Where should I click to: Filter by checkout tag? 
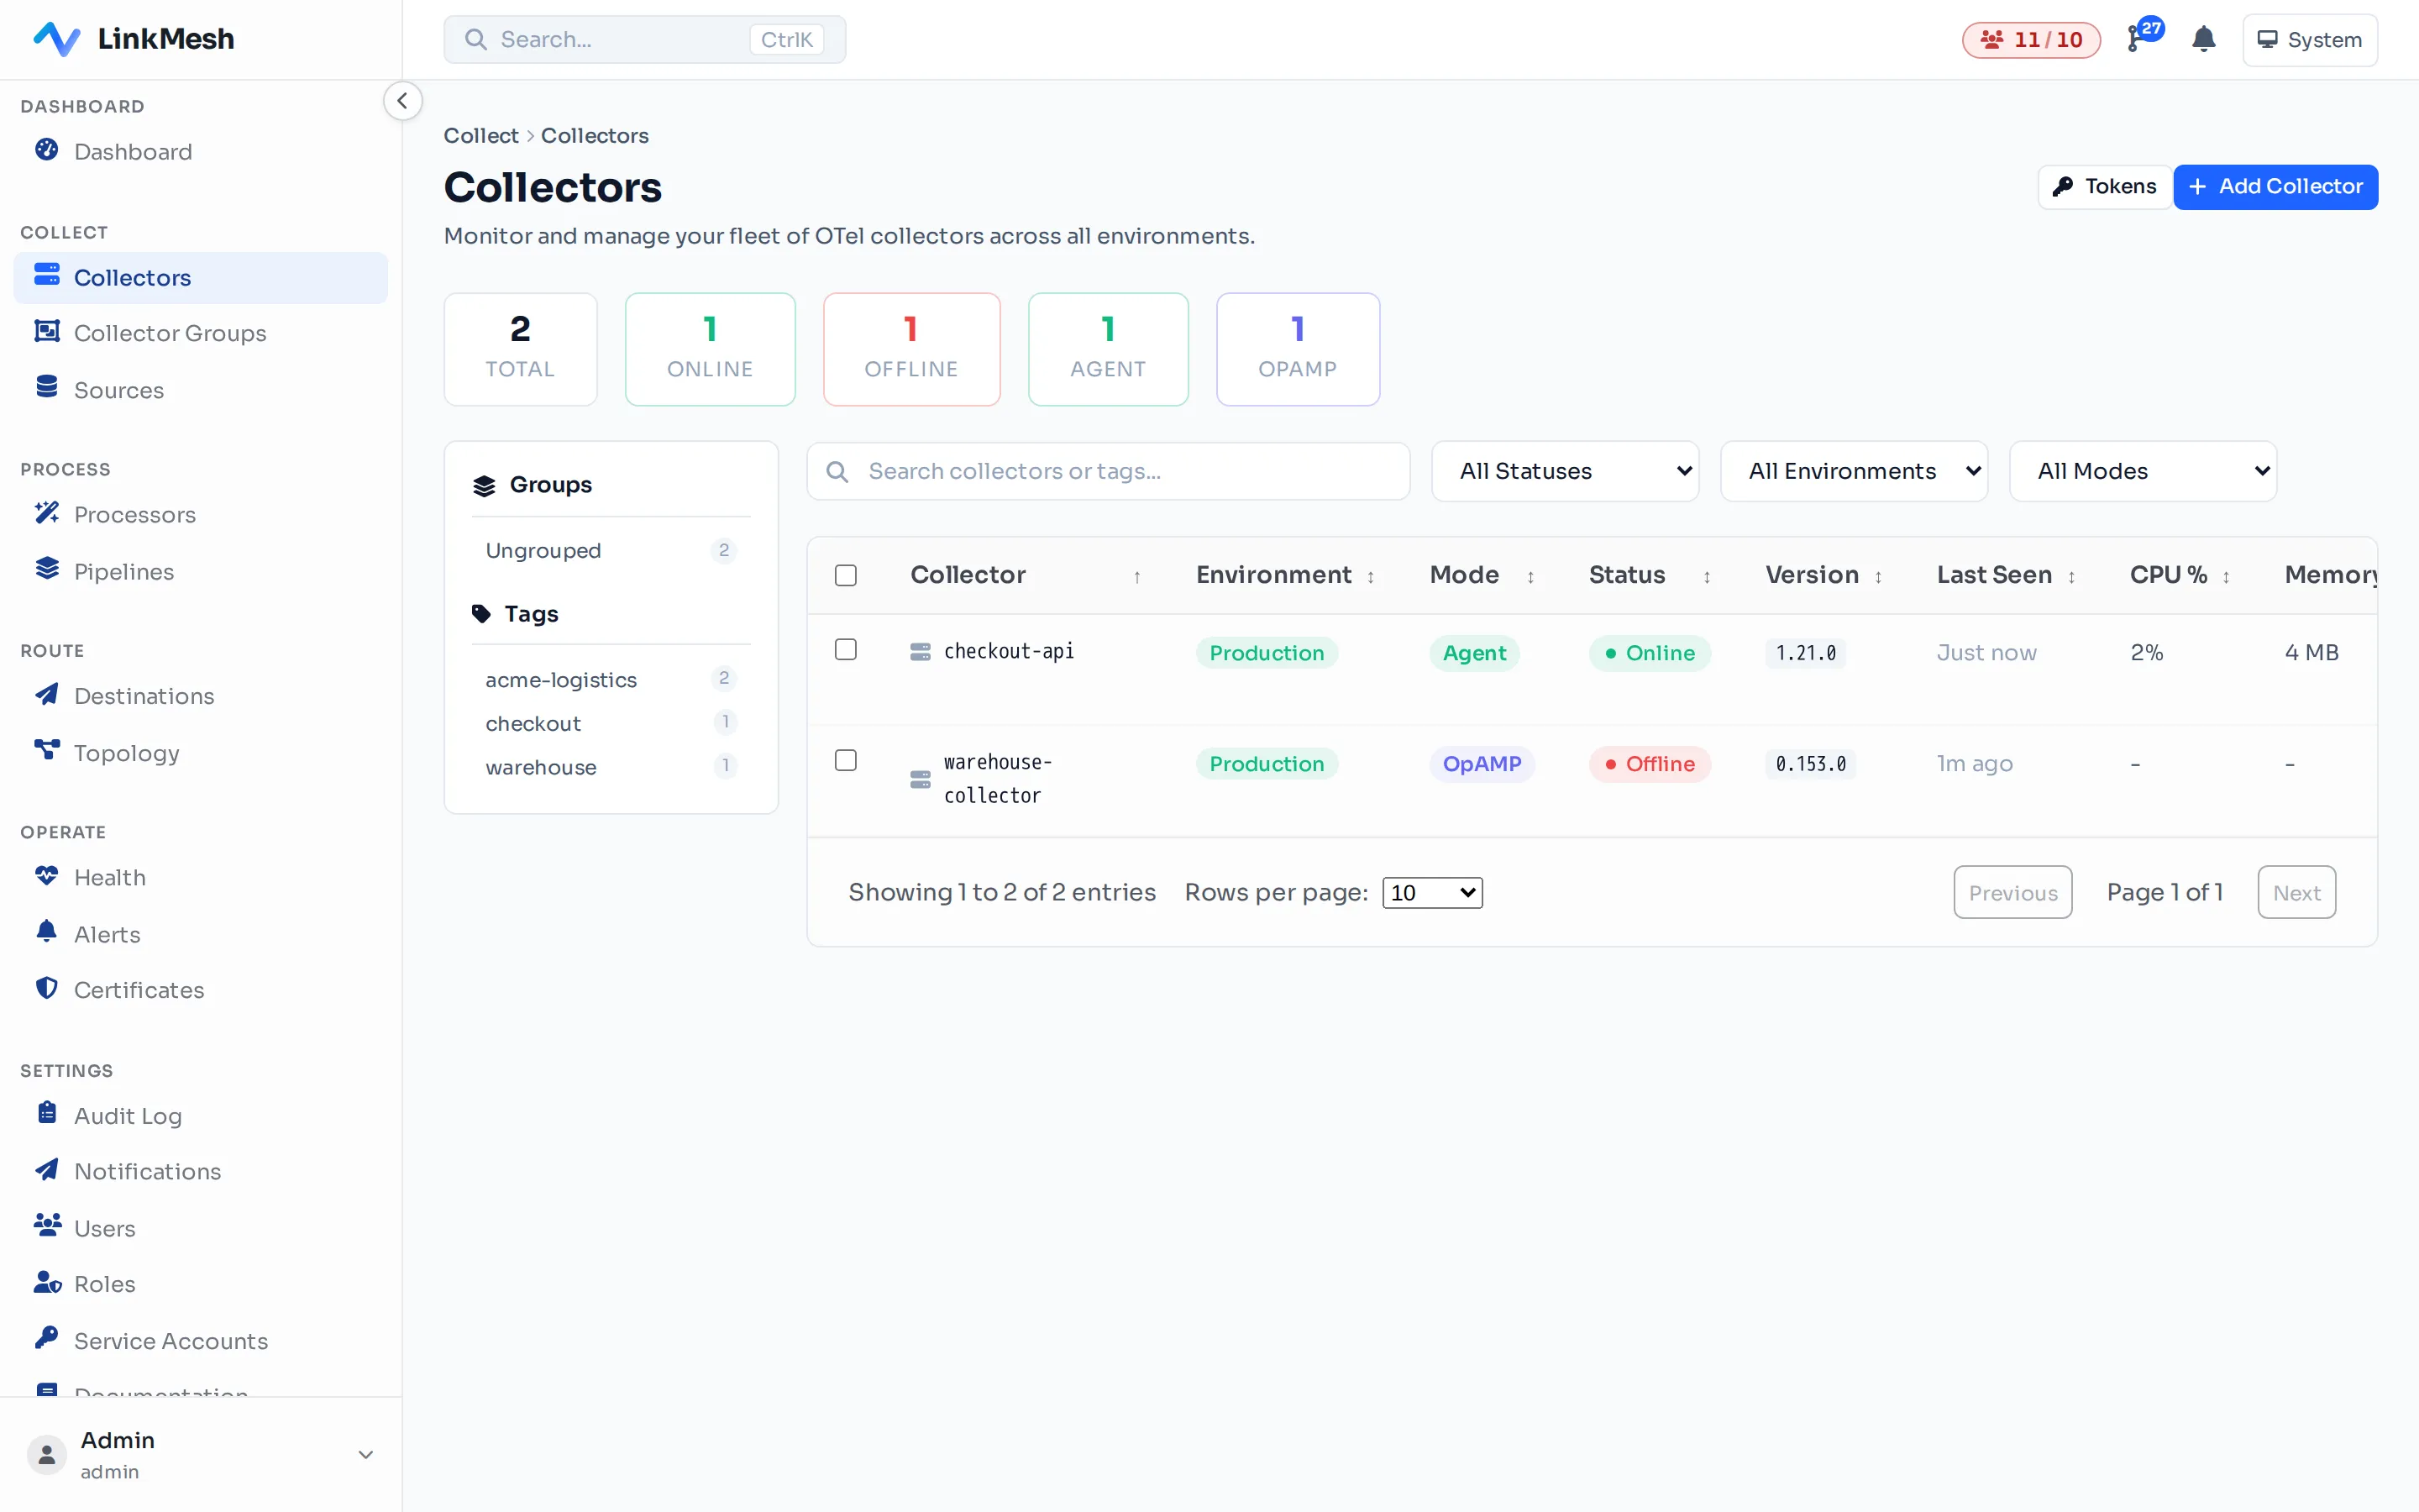611,723
